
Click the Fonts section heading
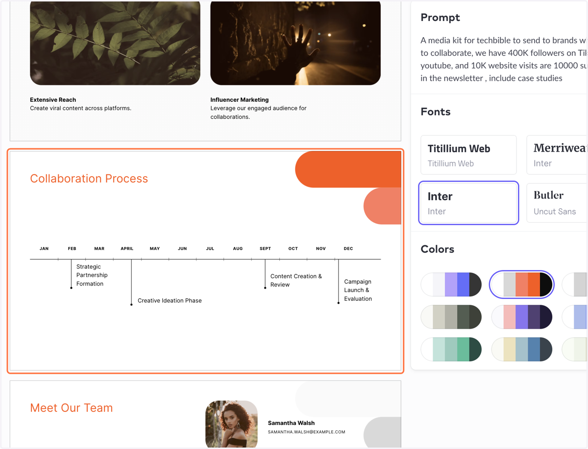click(436, 112)
